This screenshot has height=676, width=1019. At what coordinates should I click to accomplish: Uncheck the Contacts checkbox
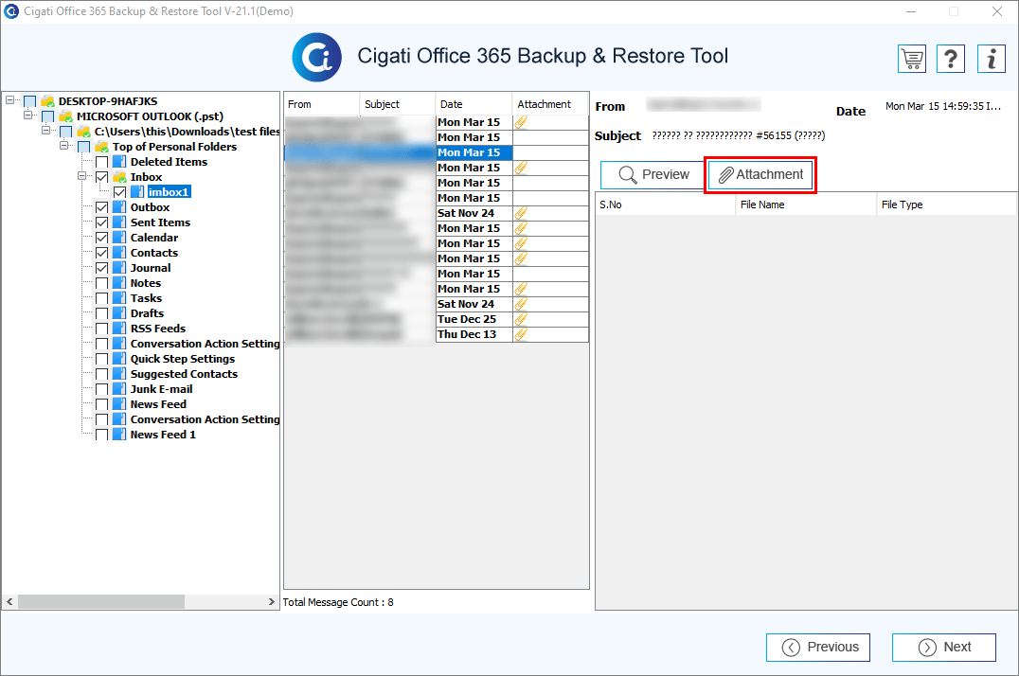click(x=102, y=253)
